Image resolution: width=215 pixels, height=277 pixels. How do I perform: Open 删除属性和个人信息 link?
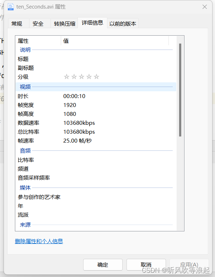[x=39, y=241]
